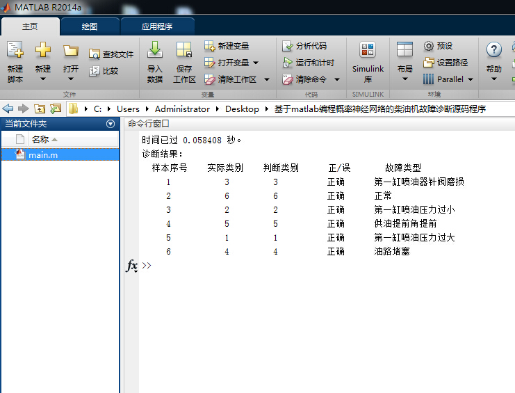Image resolution: width=515 pixels, height=393 pixels.
Task: Click the forward navigation arrow
Action: [x=23, y=109]
